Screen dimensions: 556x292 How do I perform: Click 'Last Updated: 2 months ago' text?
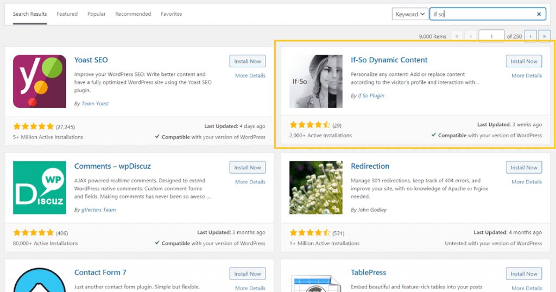pyautogui.click(x=231, y=232)
